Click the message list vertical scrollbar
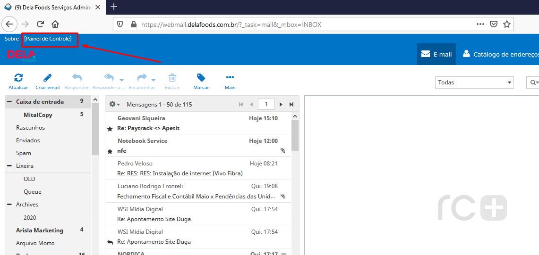The image size is (539, 255). [295, 137]
